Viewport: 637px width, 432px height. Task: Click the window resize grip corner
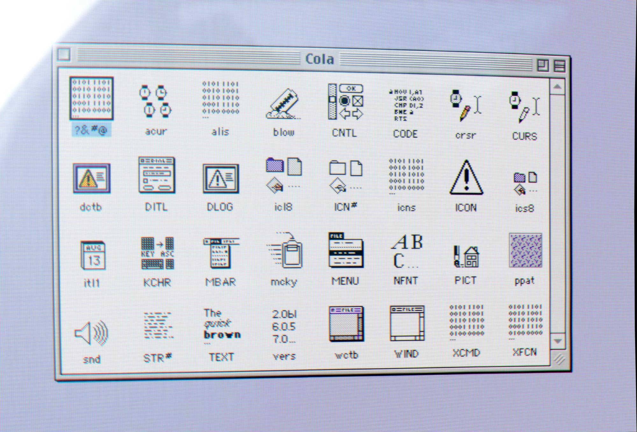coord(559,360)
